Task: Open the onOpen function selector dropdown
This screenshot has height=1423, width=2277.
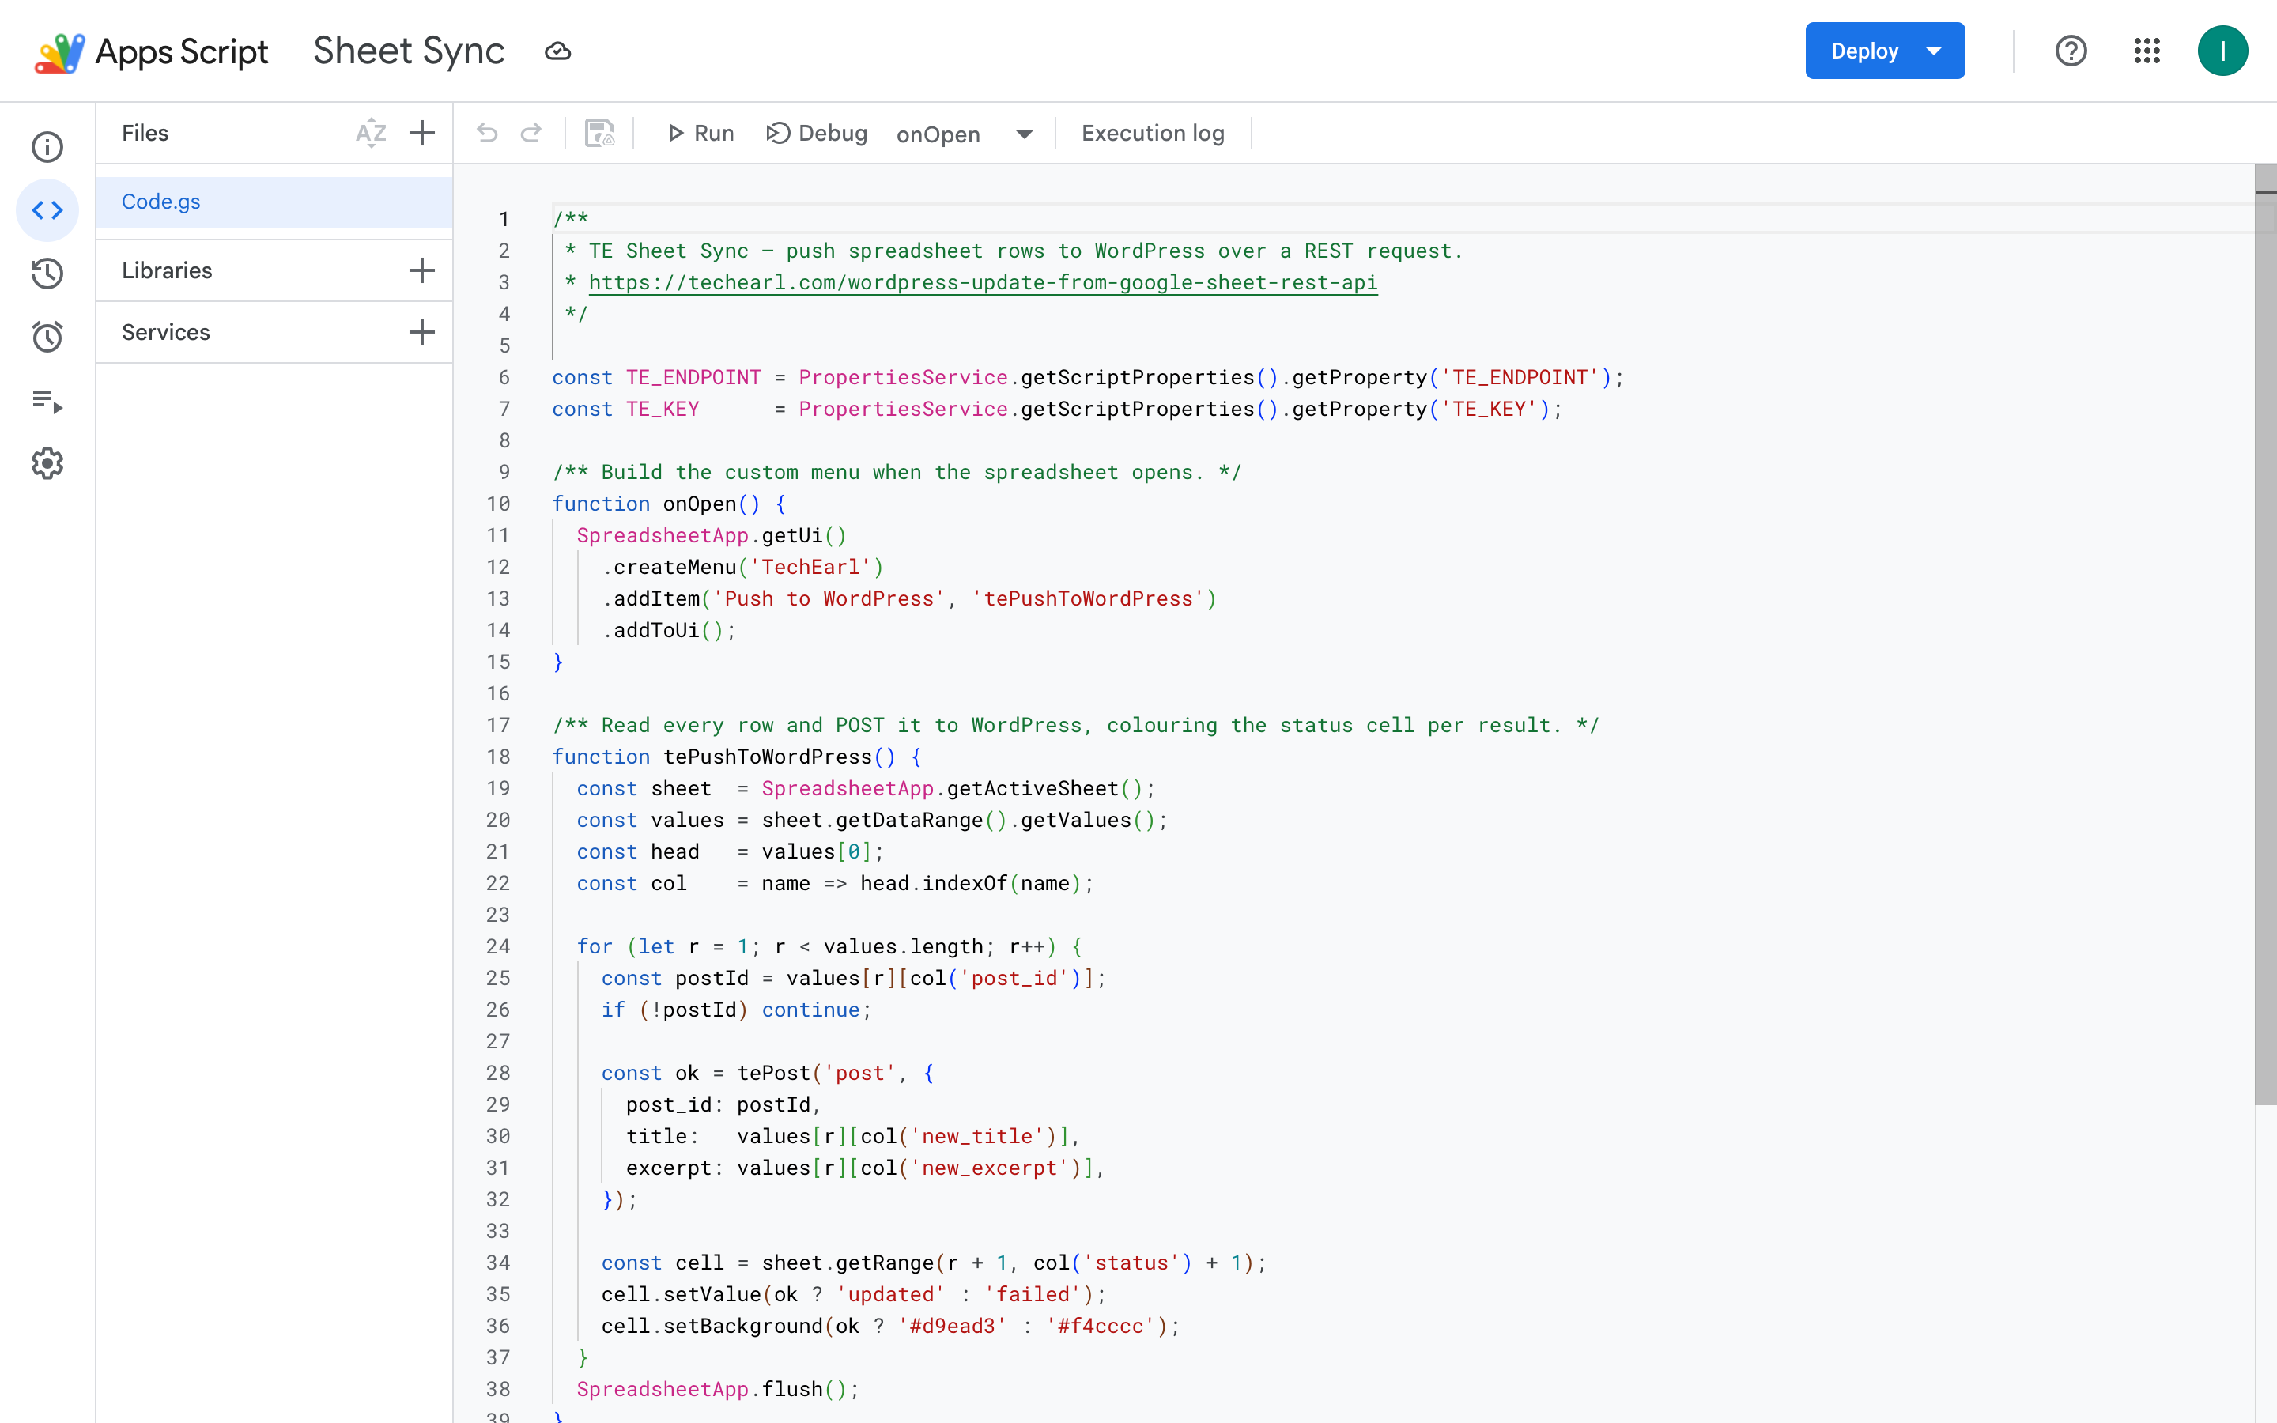Action: (x=965, y=134)
